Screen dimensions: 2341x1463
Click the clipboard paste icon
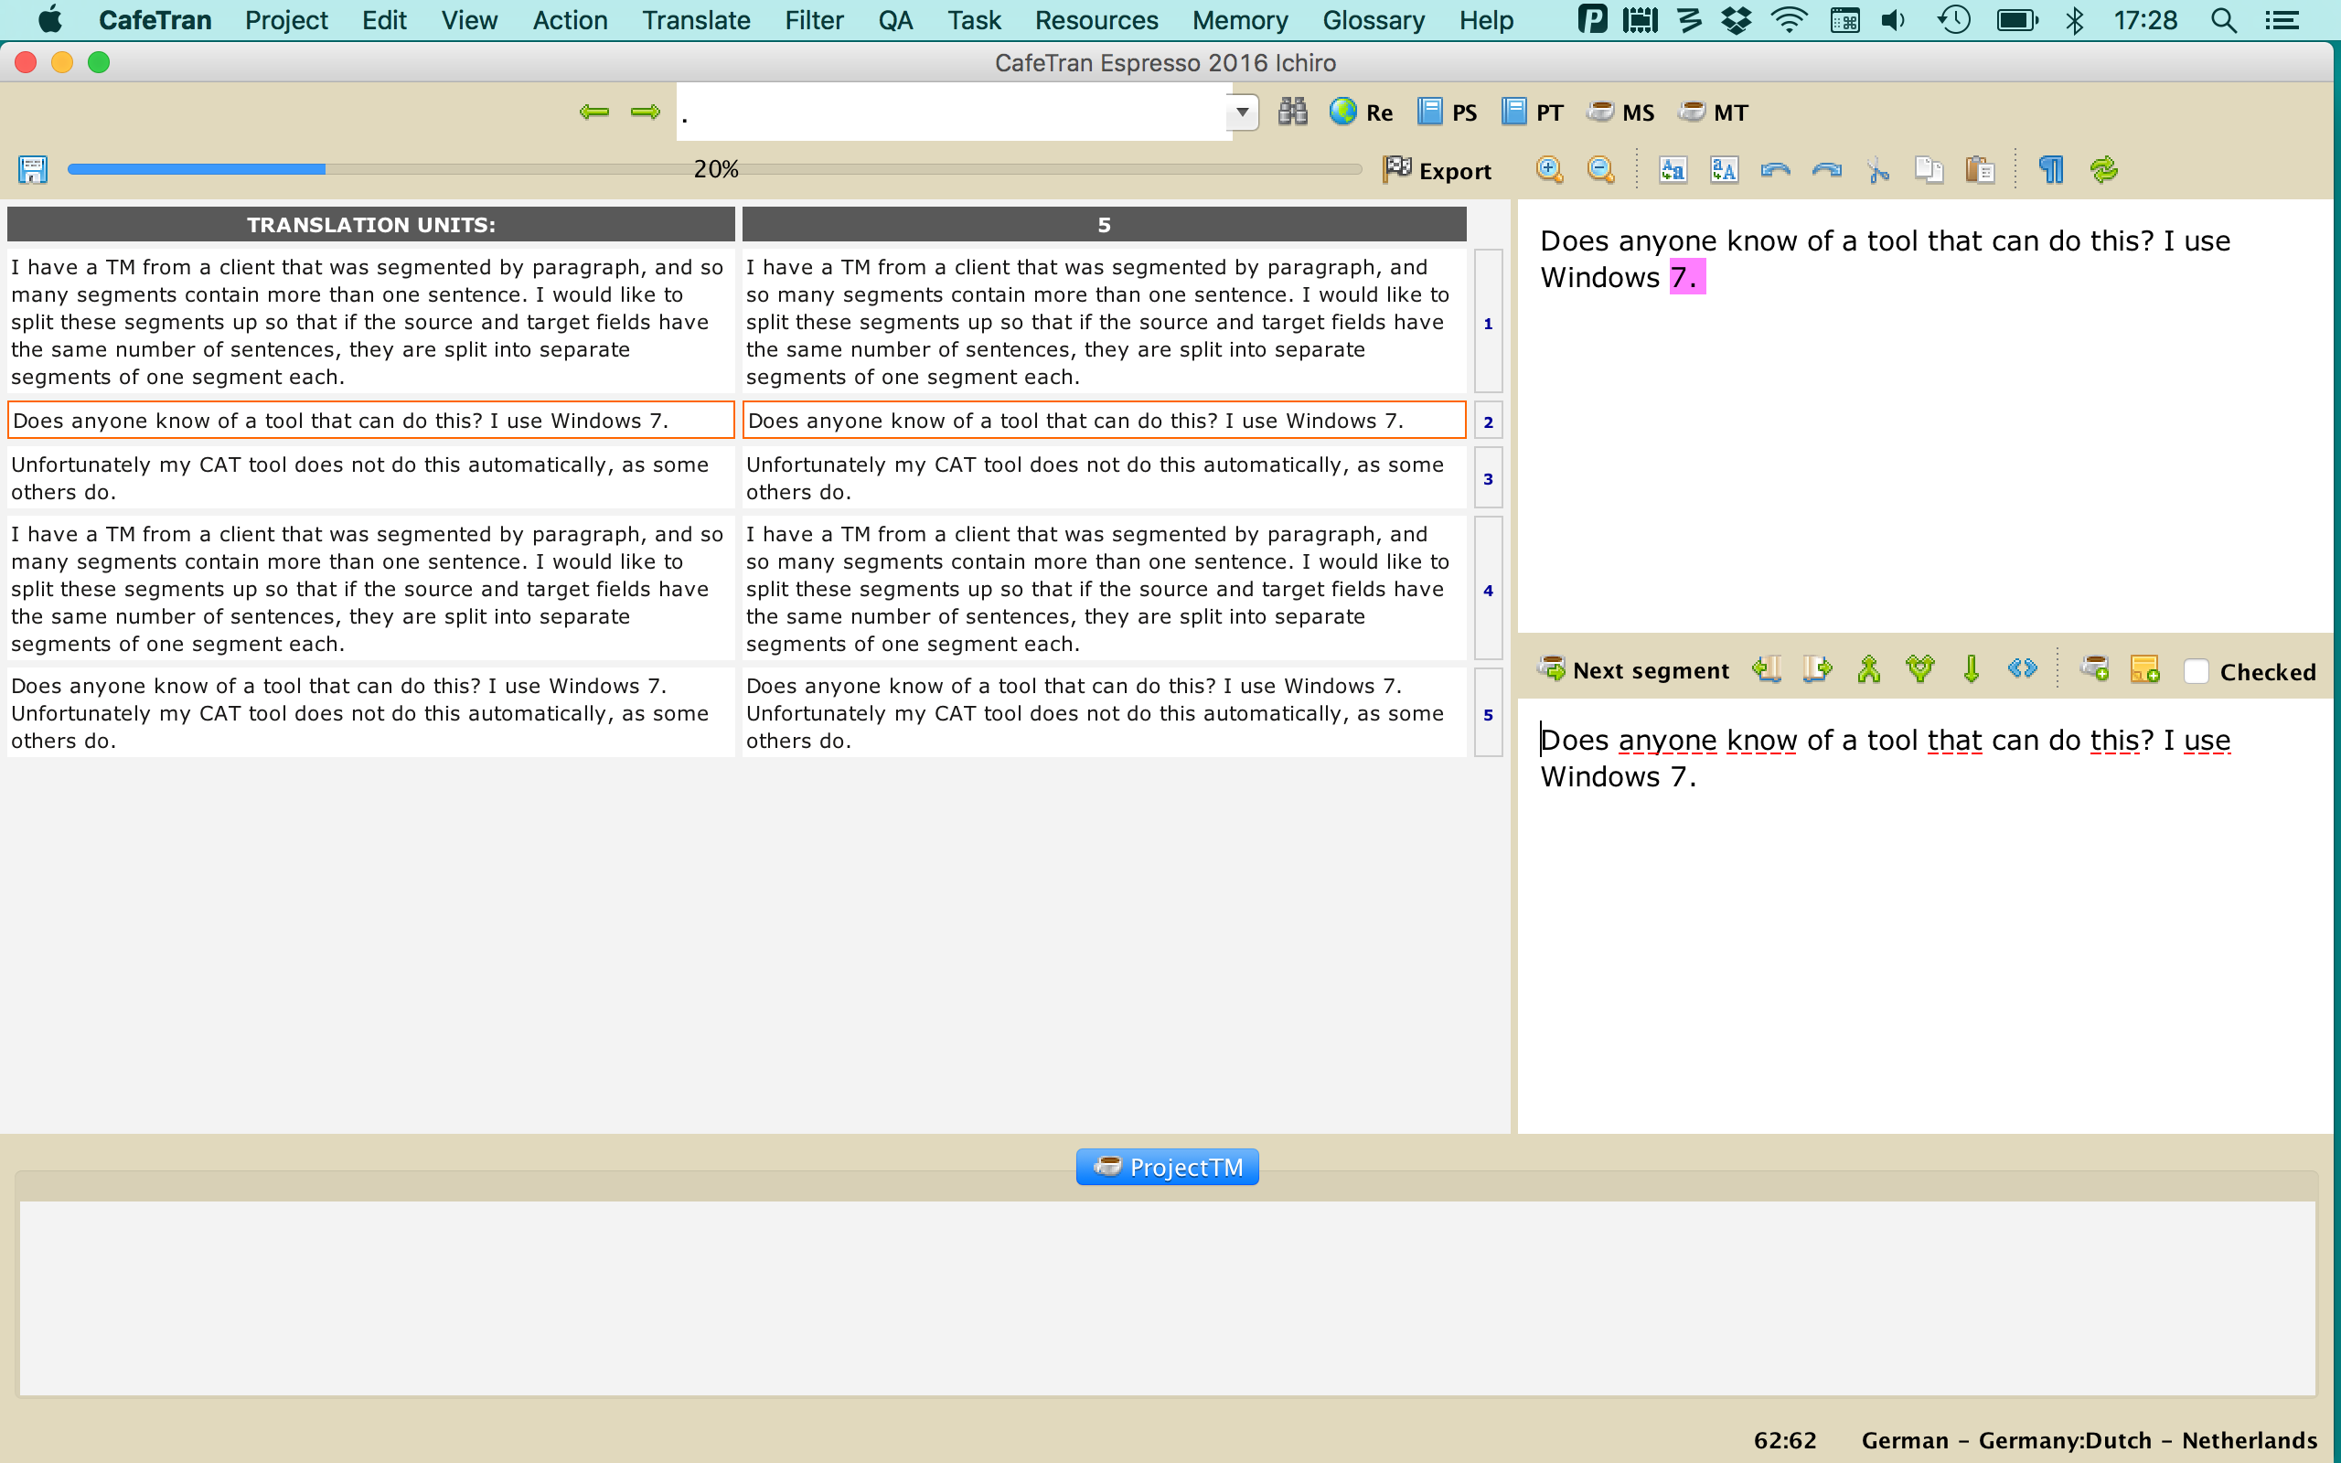point(1979,170)
